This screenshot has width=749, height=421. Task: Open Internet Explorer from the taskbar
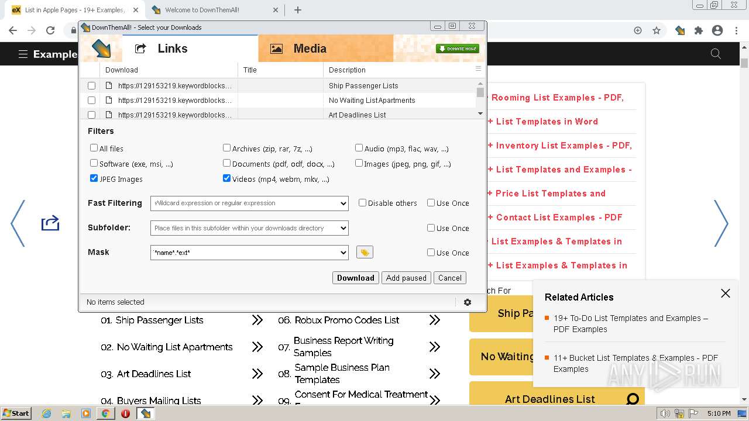46,413
